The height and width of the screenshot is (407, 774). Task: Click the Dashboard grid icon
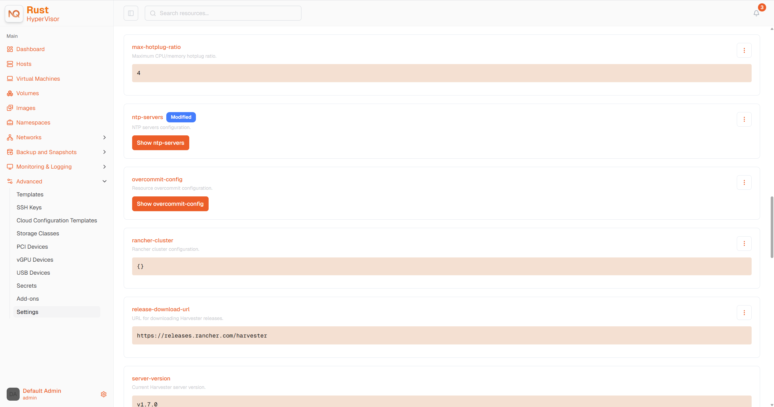click(x=10, y=49)
